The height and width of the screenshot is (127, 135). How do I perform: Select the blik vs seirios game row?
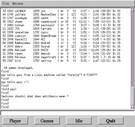coord(61,61)
